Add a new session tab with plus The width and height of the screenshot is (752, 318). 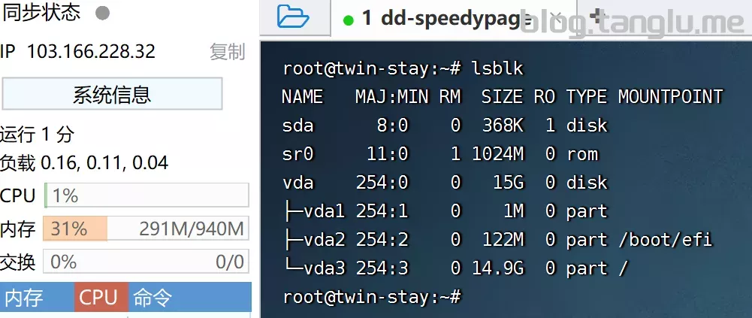597,17
